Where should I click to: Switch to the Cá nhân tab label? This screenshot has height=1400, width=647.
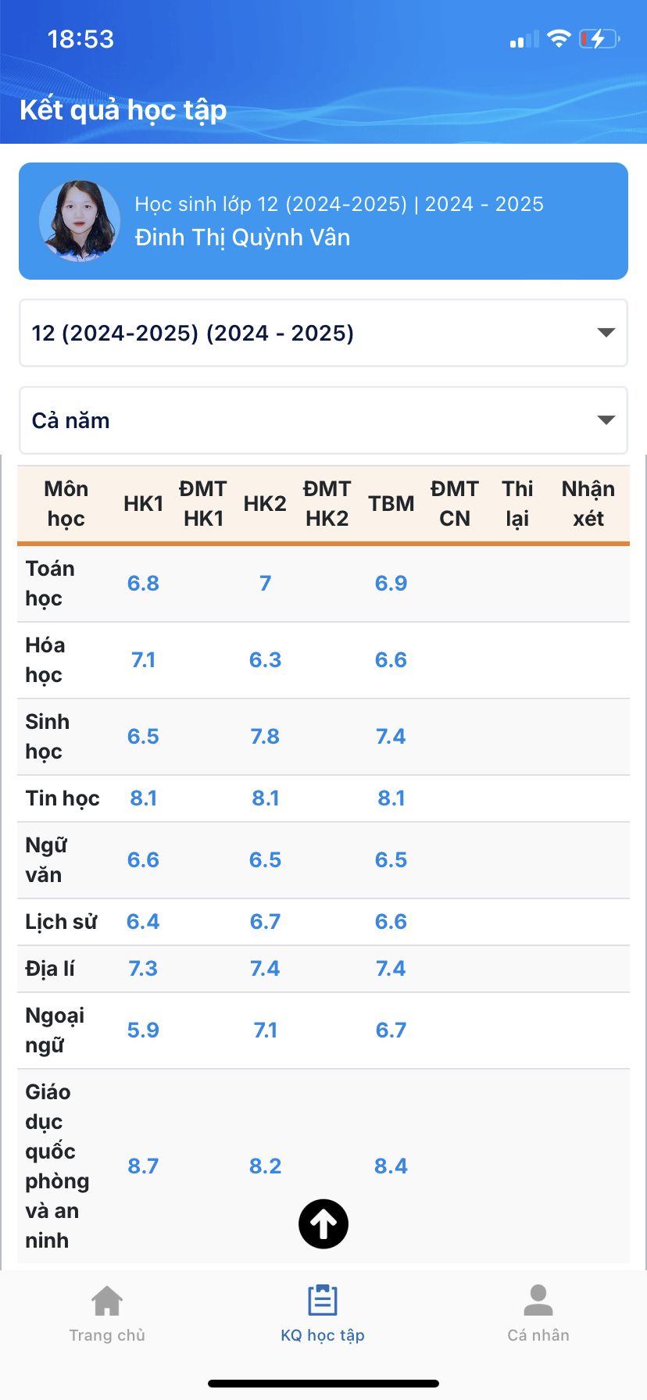coord(538,1335)
